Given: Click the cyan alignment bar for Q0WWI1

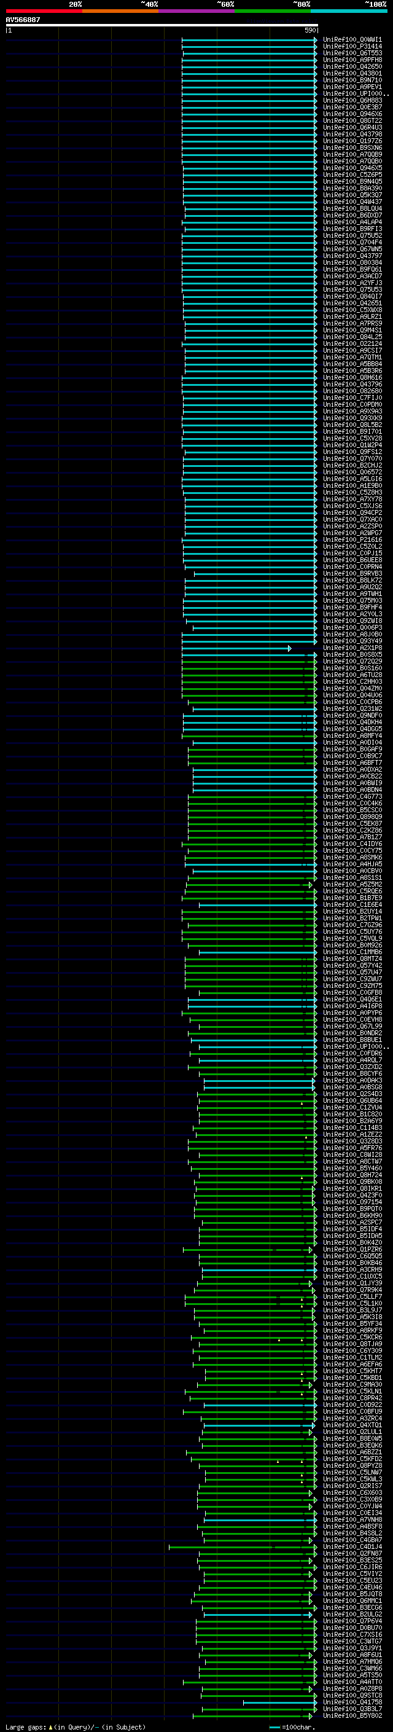Looking at the screenshot, I should [249, 40].
